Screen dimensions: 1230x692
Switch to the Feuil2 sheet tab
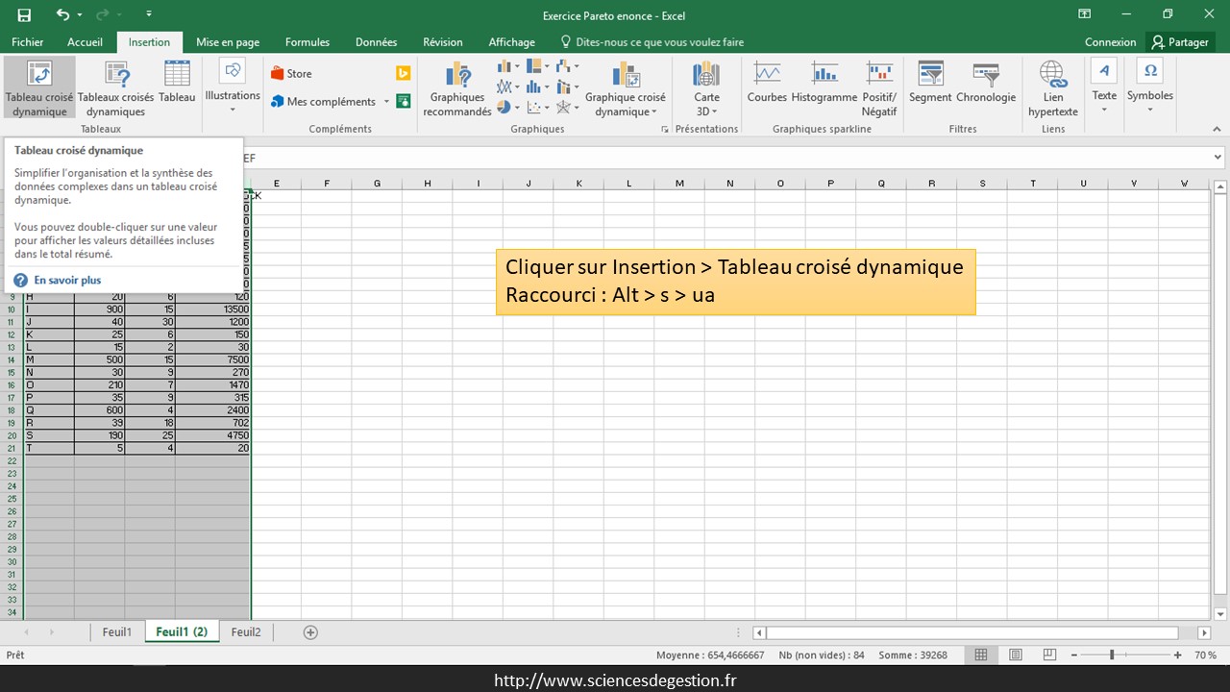tap(246, 631)
